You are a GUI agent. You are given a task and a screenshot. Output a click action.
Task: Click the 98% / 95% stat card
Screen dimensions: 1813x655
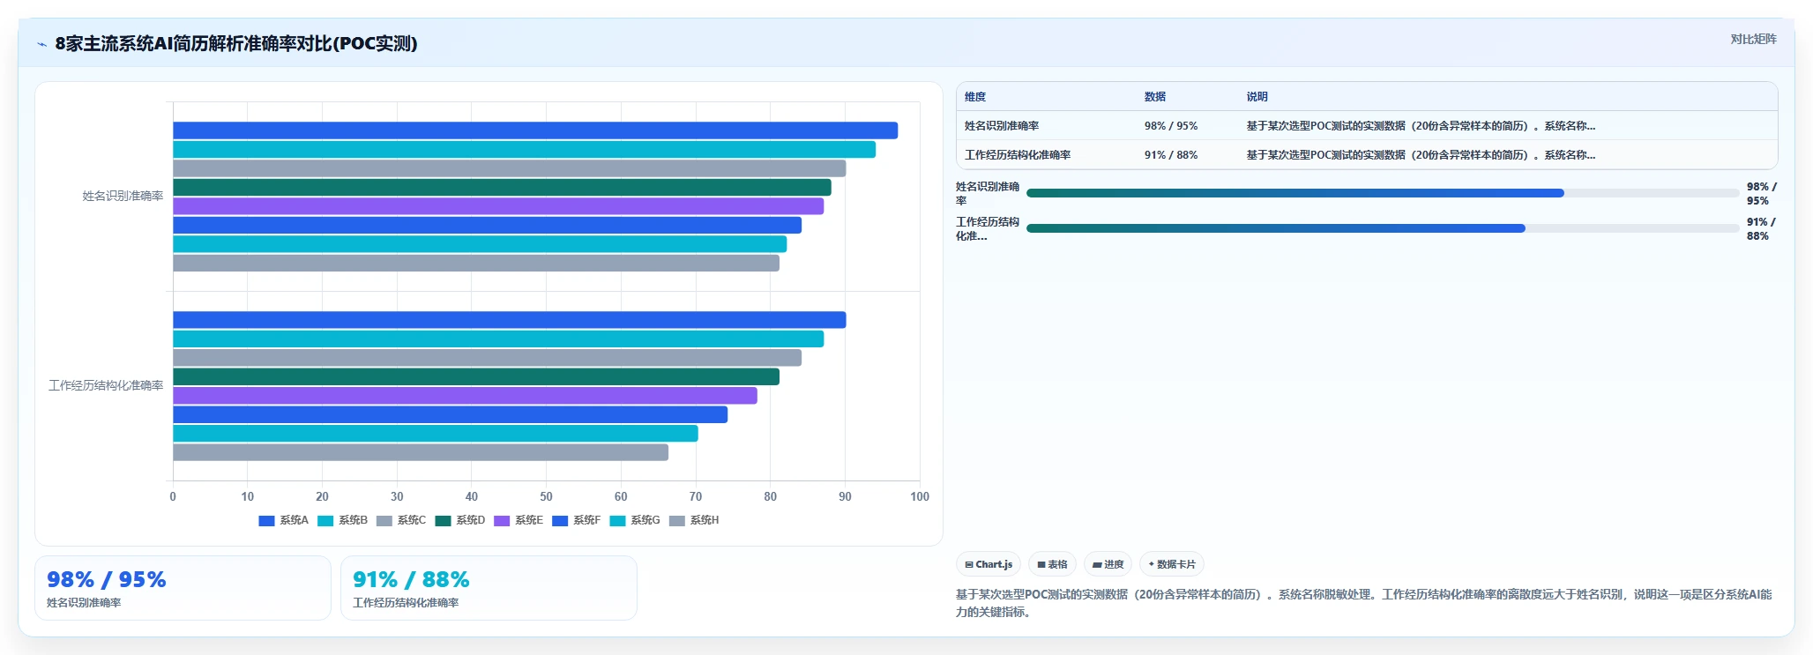tap(183, 588)
